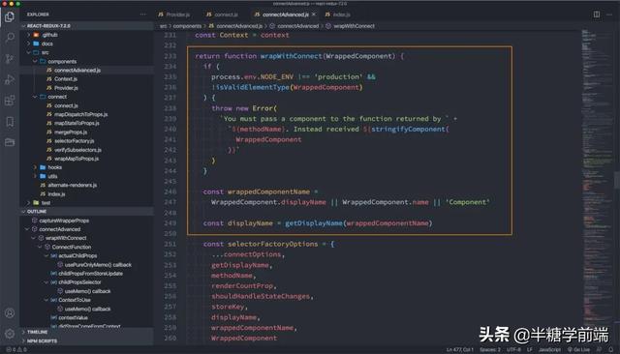Open the Extensions view
Viewport: 620px width, 354px height.
[10, 101]
